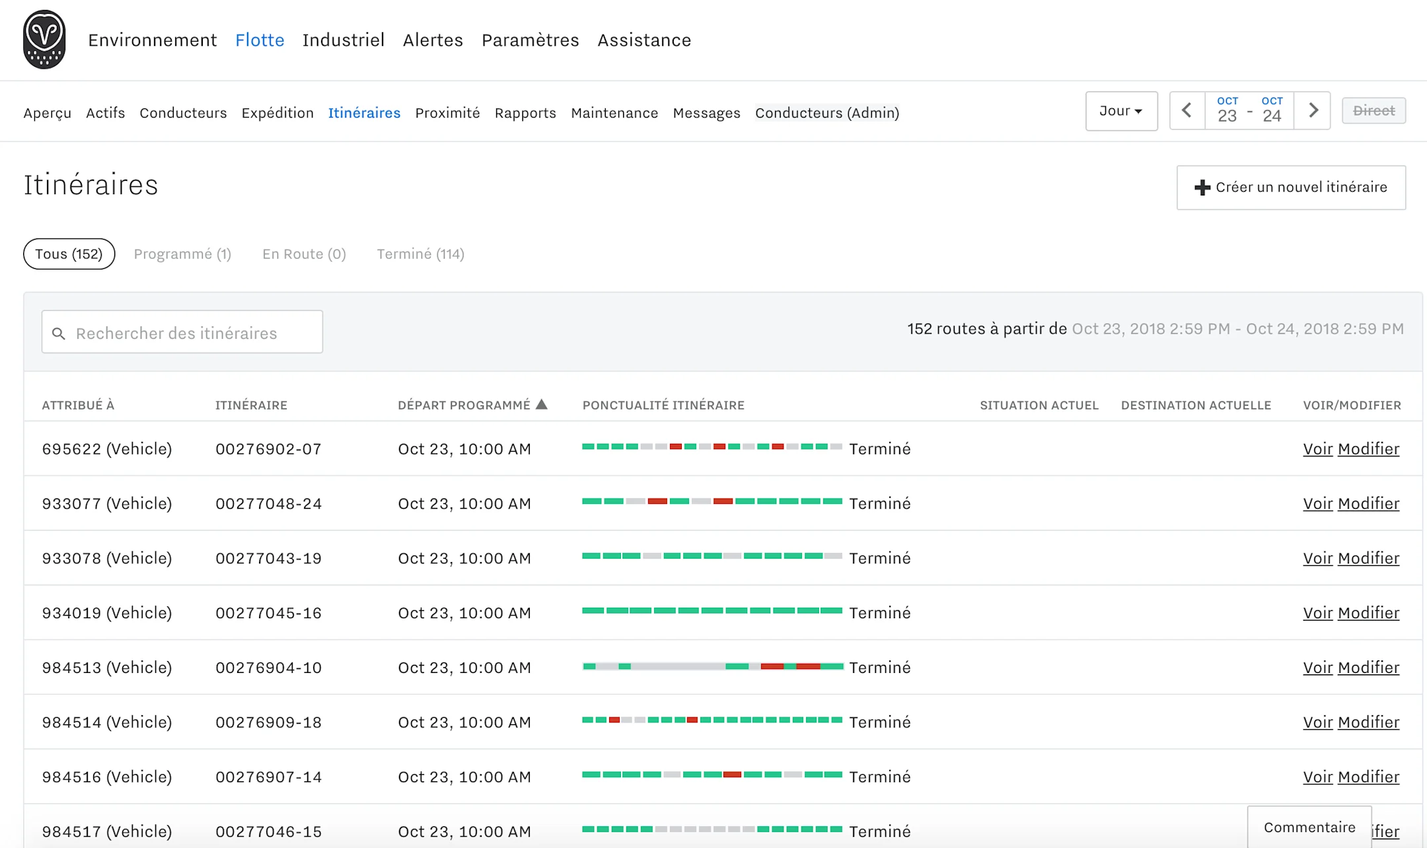
Task: Open the Alertes top menu
Action: 433,40
